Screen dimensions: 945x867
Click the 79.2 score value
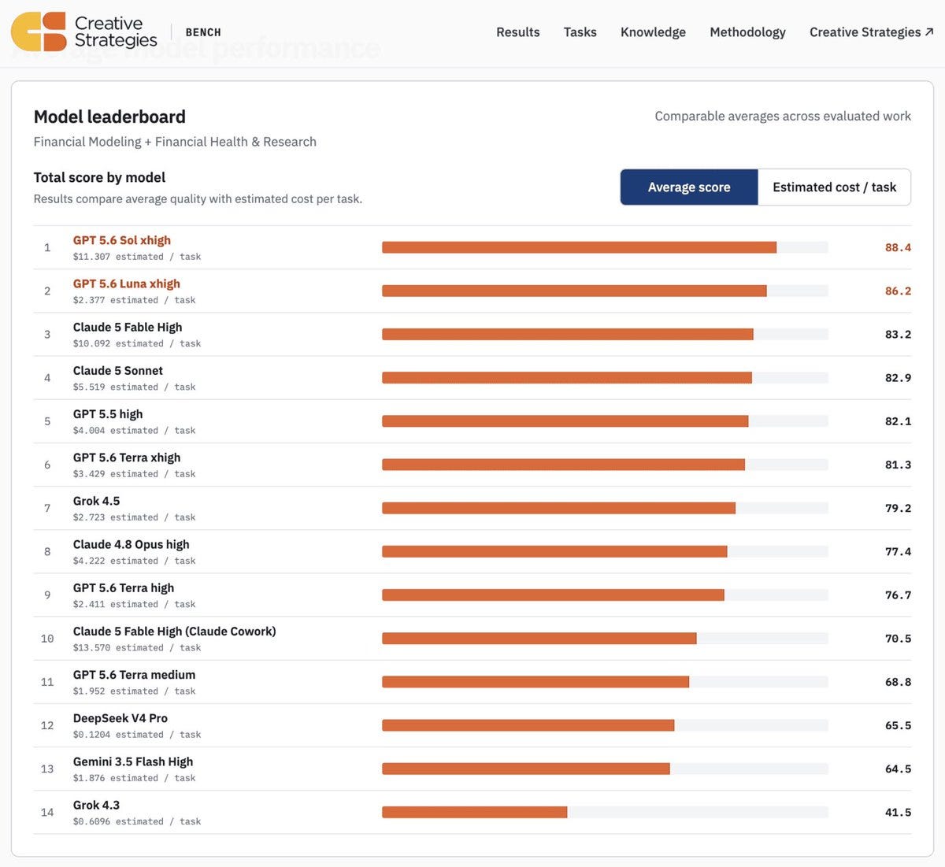point(898,508)
